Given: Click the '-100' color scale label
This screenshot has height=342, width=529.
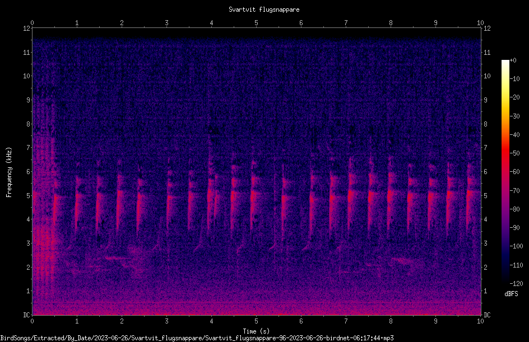Looking at the screenshot, I should pyautogui.click(x=516, y=246).
